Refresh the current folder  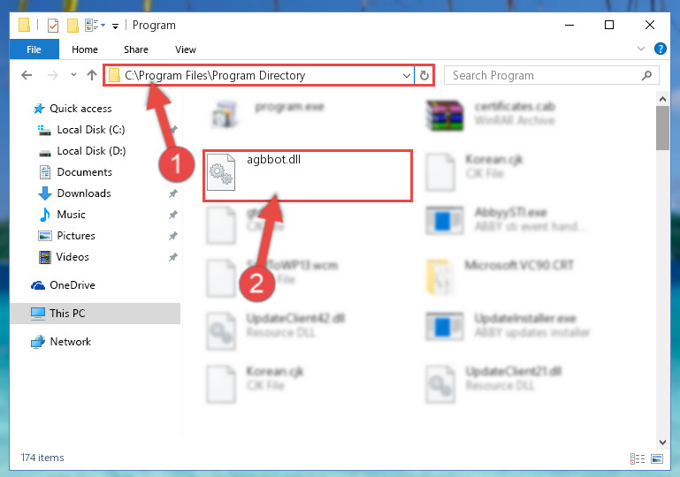(x=424, y=75)
